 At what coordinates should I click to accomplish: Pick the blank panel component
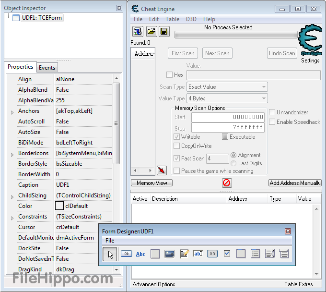tap(155, 254)
